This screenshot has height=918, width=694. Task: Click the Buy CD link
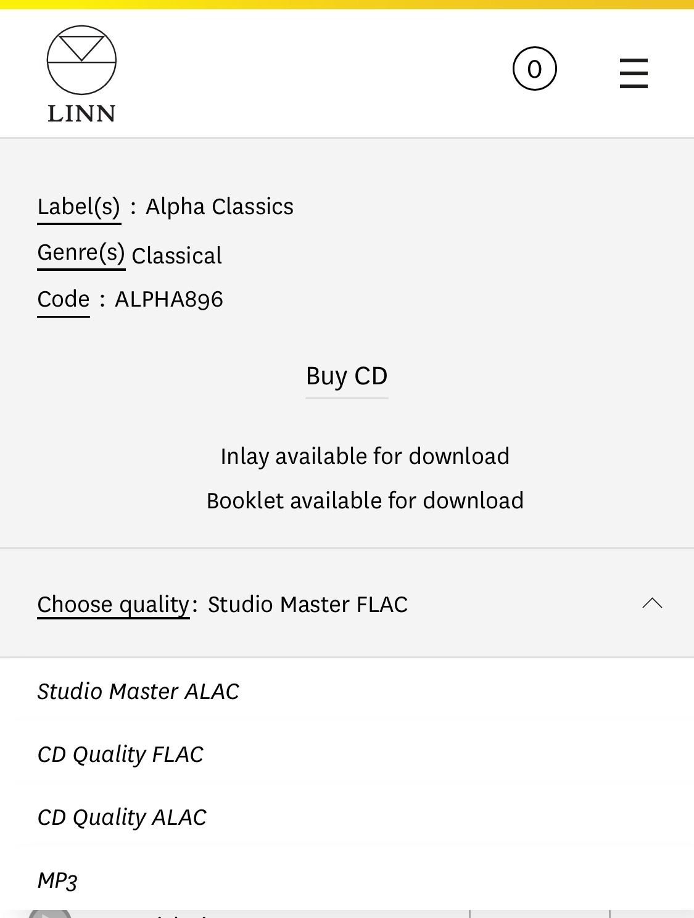(x=347, y=376)
